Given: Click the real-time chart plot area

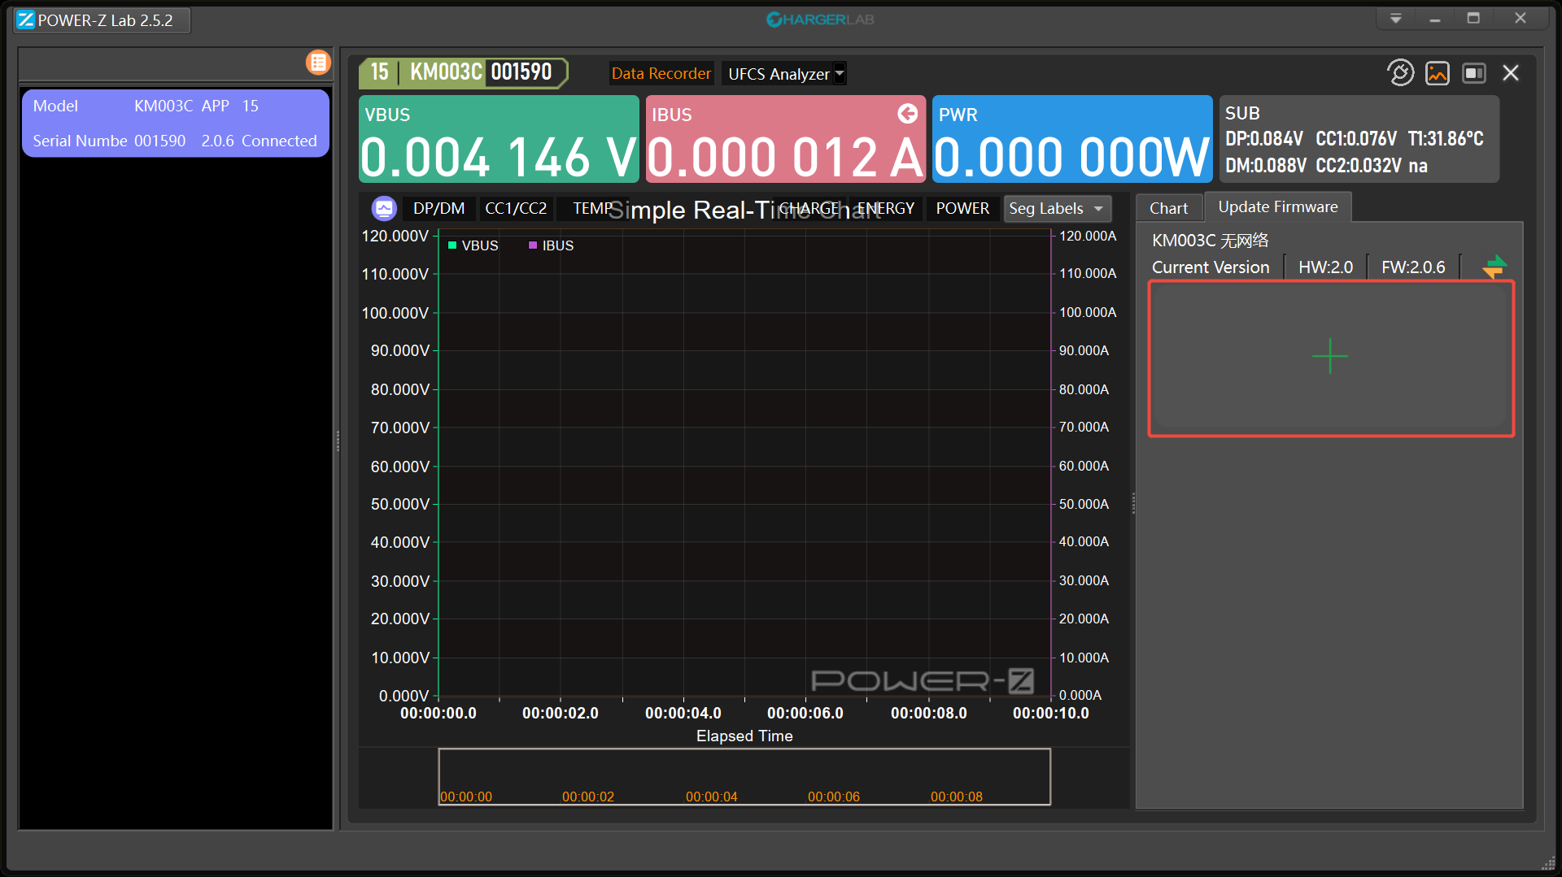Looking at the screenshot, I should [x=744, y=464].
